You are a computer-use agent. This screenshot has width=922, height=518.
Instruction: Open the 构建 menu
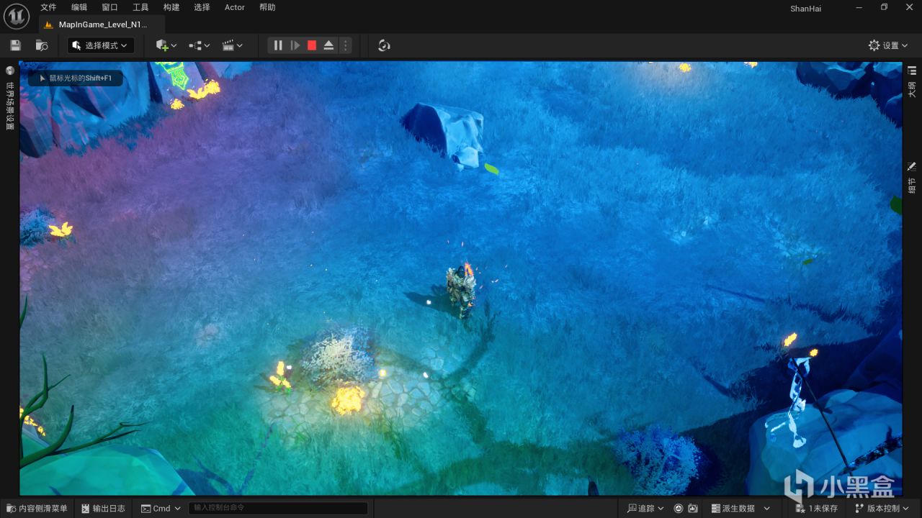point(171,7)
